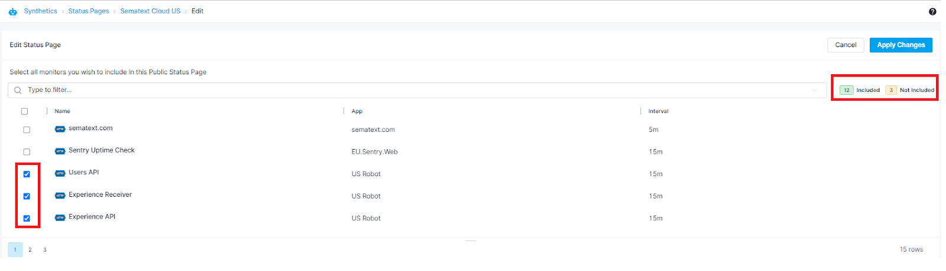Uncheck the Experience Receiver checkbox
This screenshot has height=271, width=946.
click(27, 196)
